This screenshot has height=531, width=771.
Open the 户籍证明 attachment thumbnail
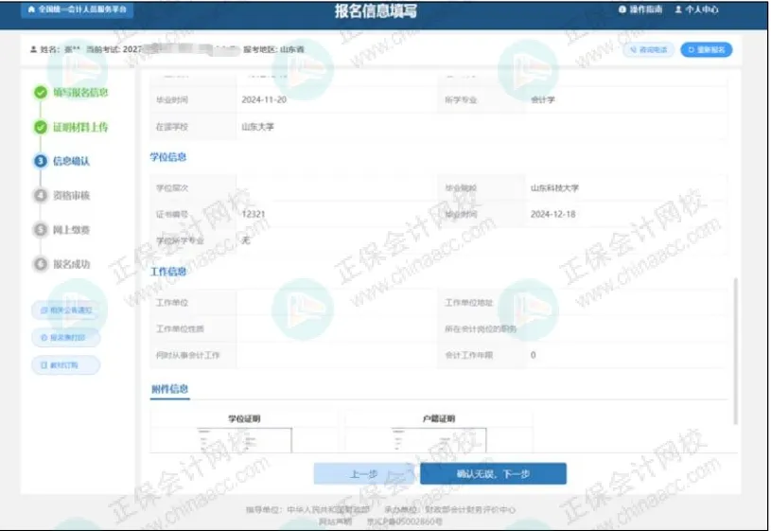coord(439,440)
